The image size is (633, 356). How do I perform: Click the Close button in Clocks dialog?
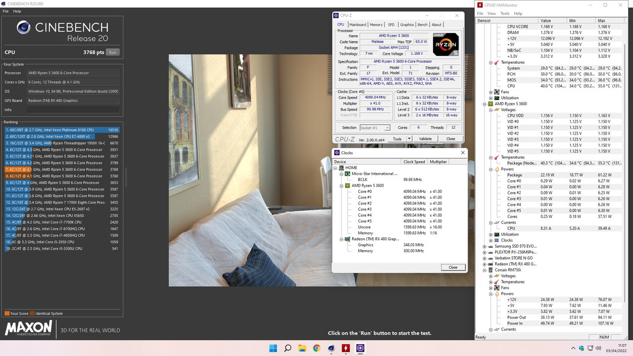453,267
